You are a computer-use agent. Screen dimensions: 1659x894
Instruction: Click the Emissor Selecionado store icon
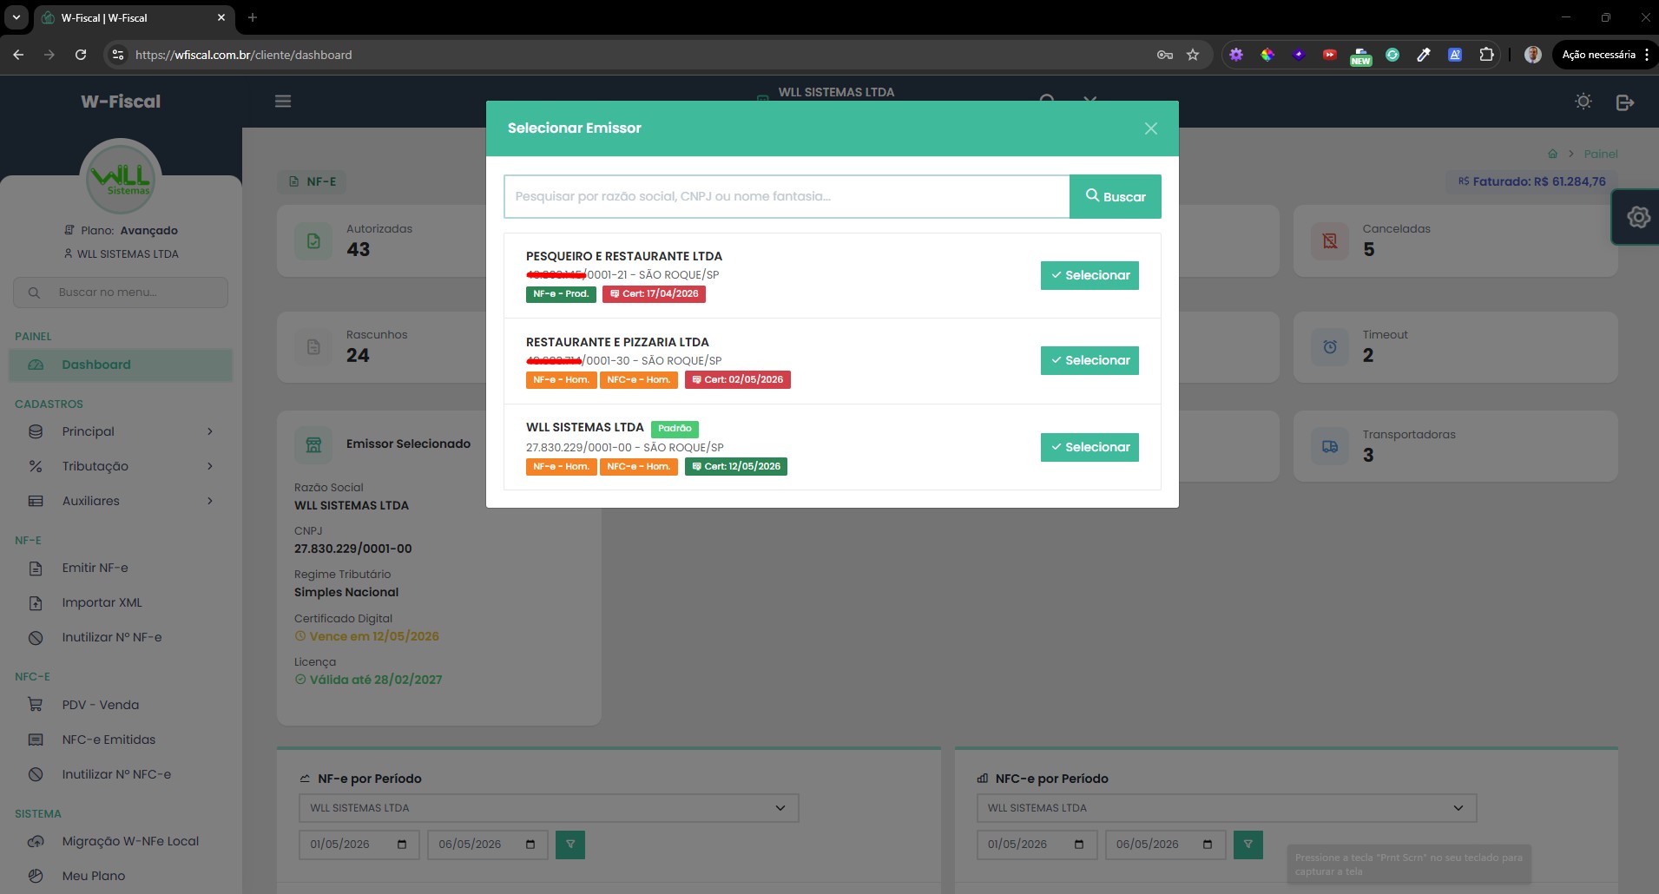click(313, 445)
